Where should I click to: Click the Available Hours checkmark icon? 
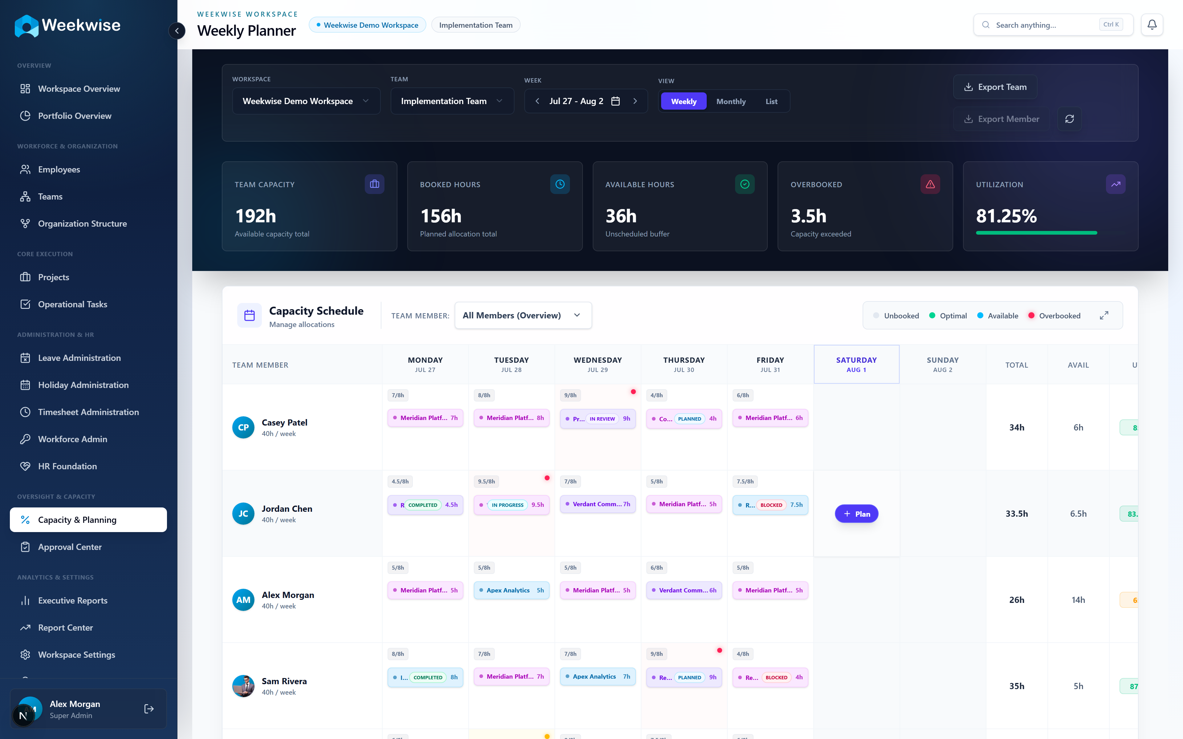pyautogui.click(x=745, y=184)
